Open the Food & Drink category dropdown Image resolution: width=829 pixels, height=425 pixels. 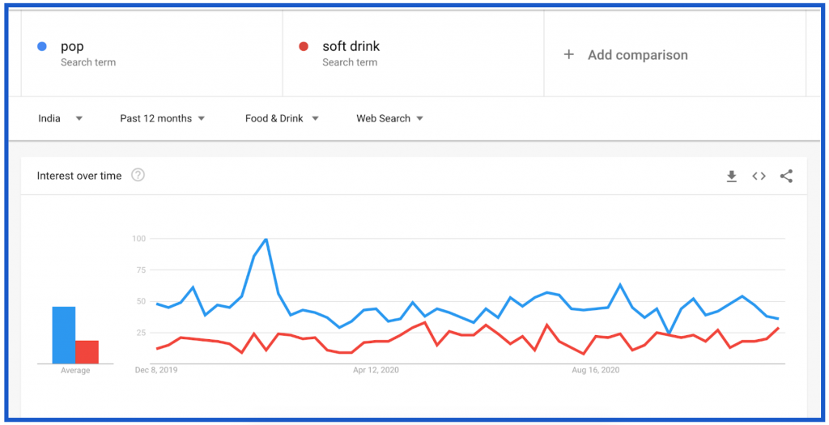[x=282, y=118]
